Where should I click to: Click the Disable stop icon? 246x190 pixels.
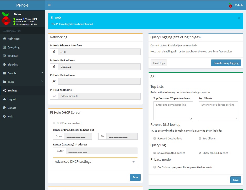(4, 73)
